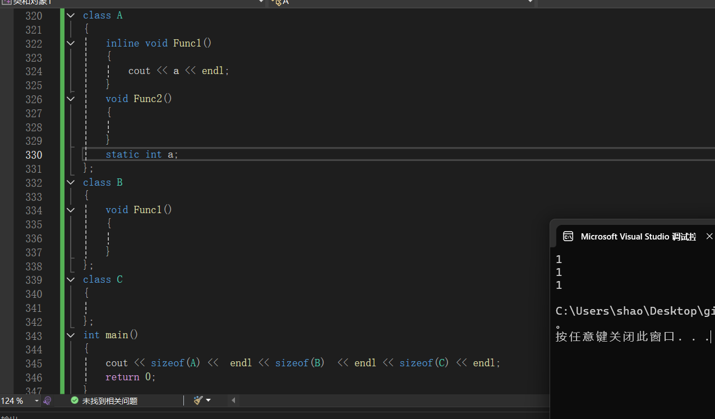715x419 pixels.
Task: Open the code cleanup broom dropdown arrow
Action: [x=209, y=400]
